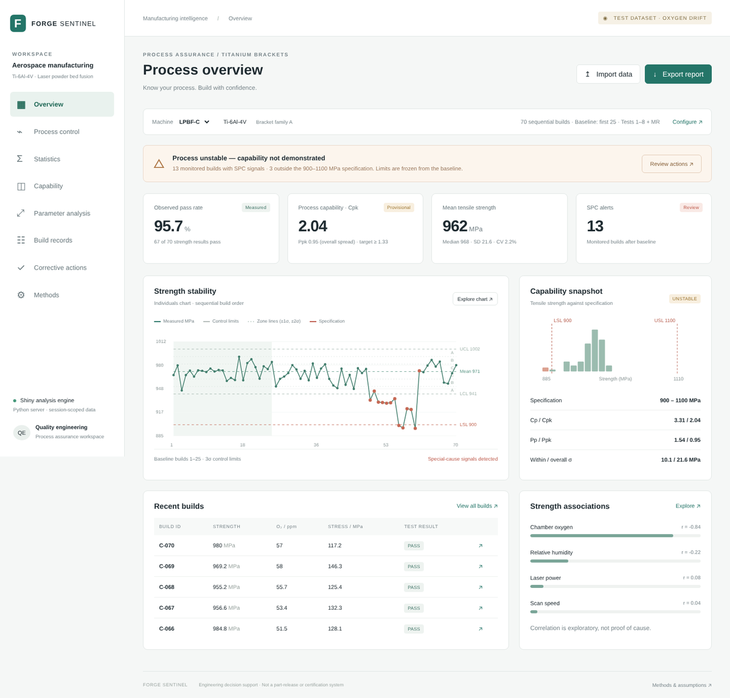
Task: Click View all builds link
Action: (477, 506)
